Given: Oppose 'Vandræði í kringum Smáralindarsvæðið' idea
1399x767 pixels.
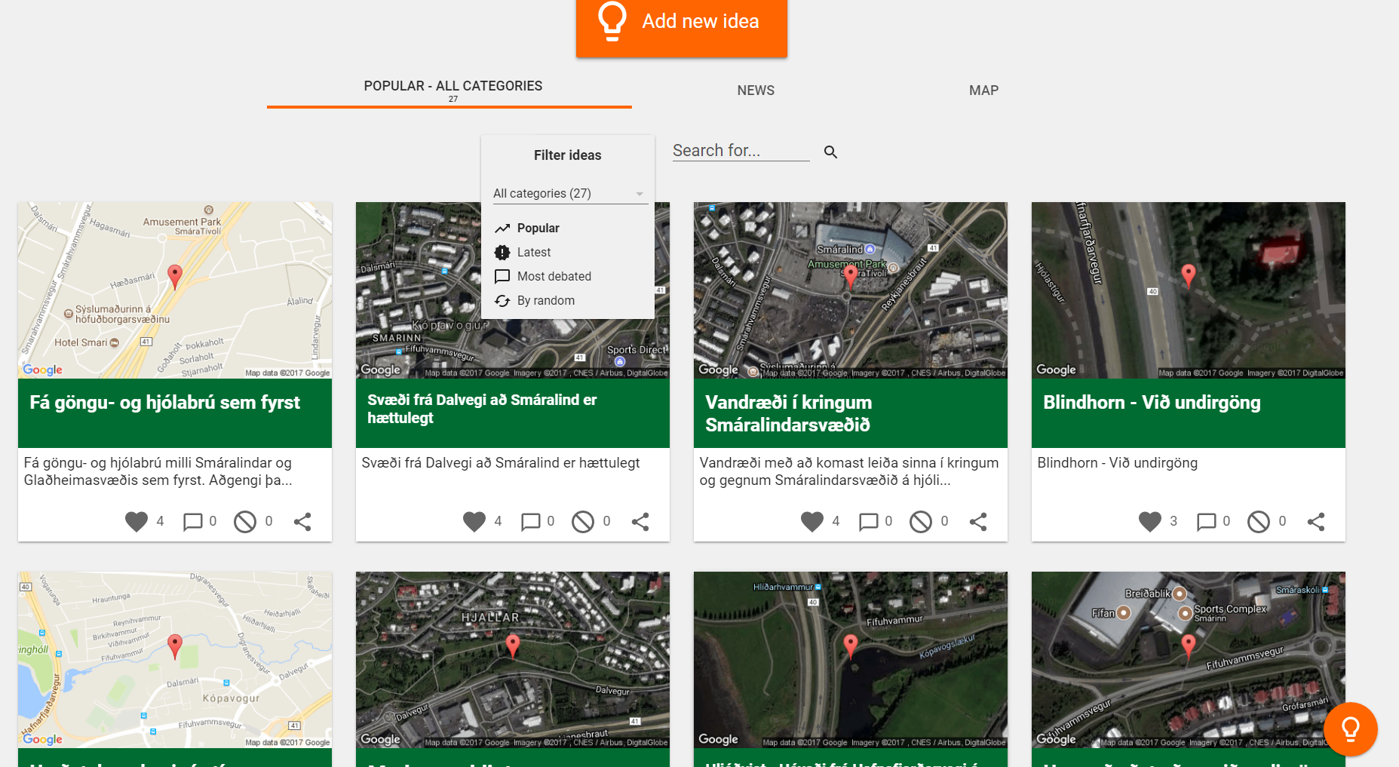Looking at the screenshot, I should tap(920, 521).
